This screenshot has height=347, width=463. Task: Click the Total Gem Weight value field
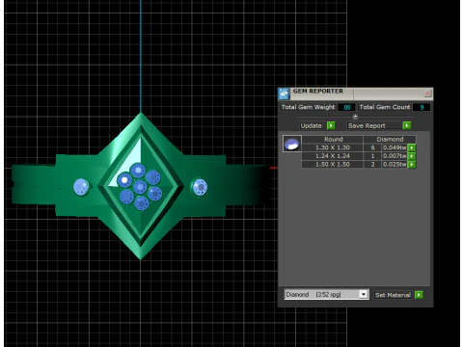tap(346, 107)
